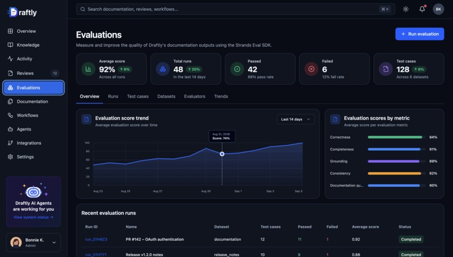This screenshot has height=257, width=453.
Task: Click the 6% average score change badge
Action: [x=125, y=70]
